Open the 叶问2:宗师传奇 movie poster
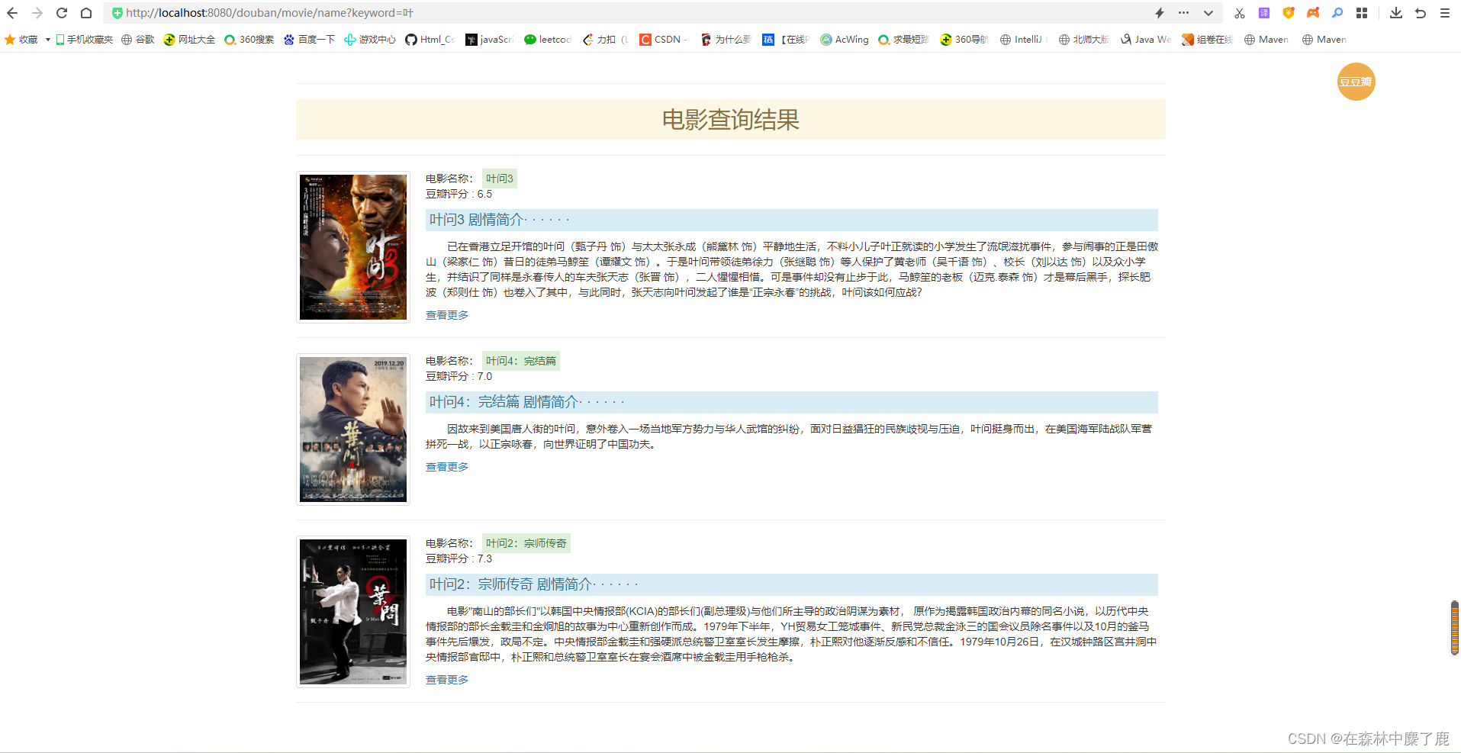Image resolution: width=1461 pixels, height=753 pixels. [353, 612]
